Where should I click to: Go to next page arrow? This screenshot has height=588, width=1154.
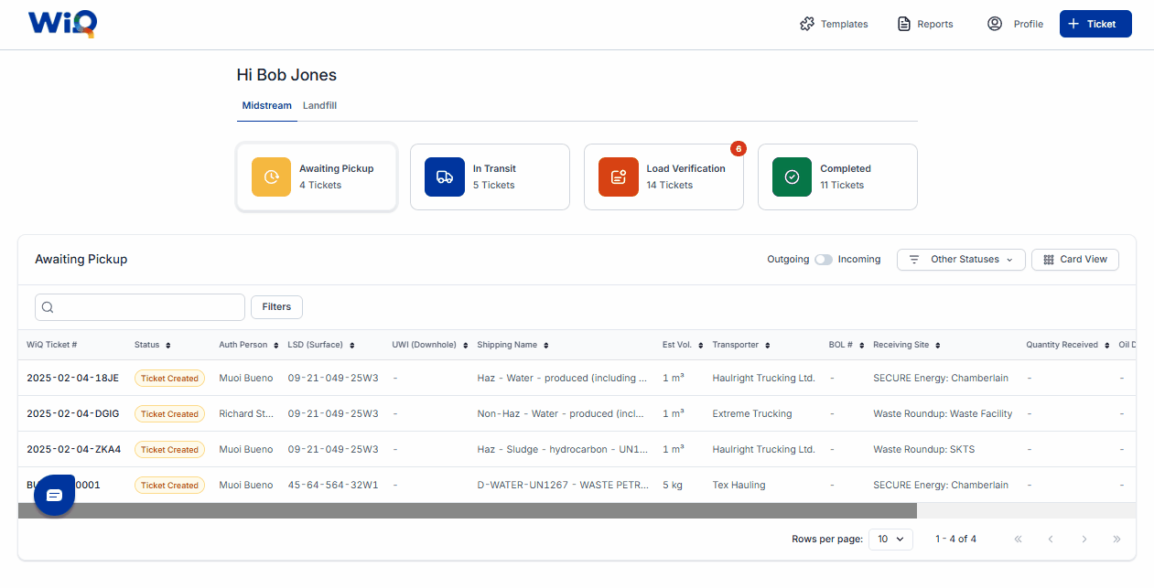1084,540
